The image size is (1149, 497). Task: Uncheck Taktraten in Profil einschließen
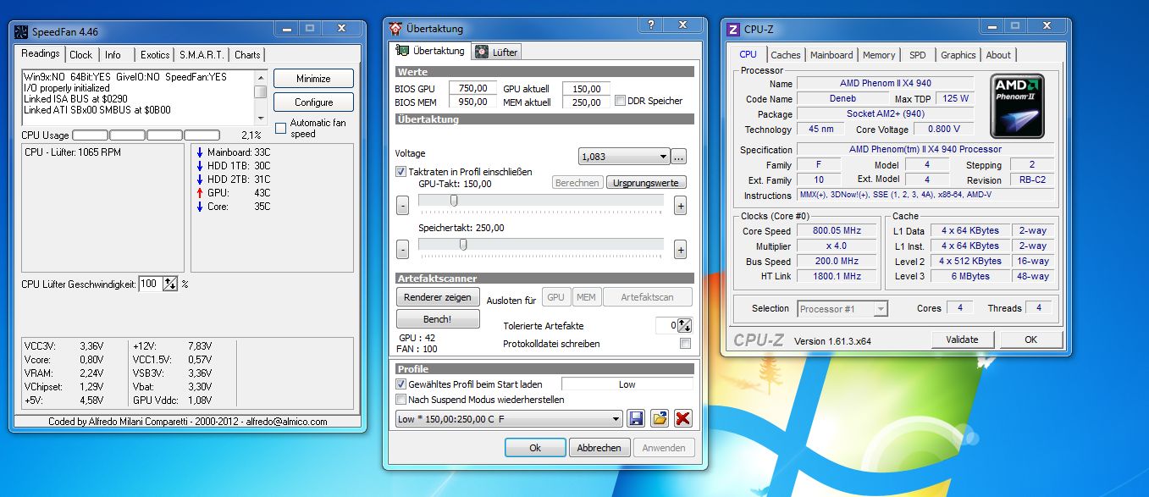[401, 172]
